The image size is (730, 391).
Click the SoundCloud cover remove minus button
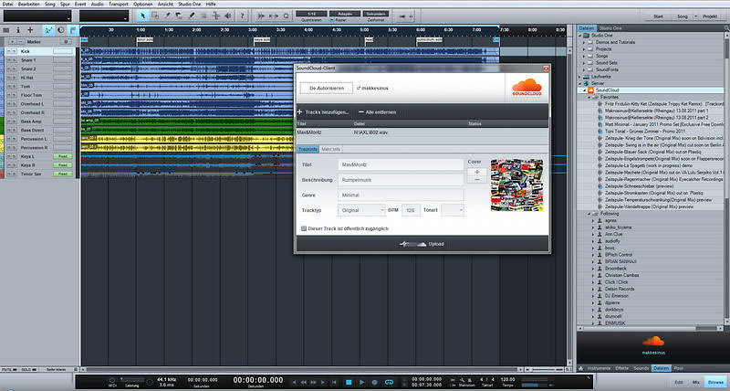(x=476, y=179)
